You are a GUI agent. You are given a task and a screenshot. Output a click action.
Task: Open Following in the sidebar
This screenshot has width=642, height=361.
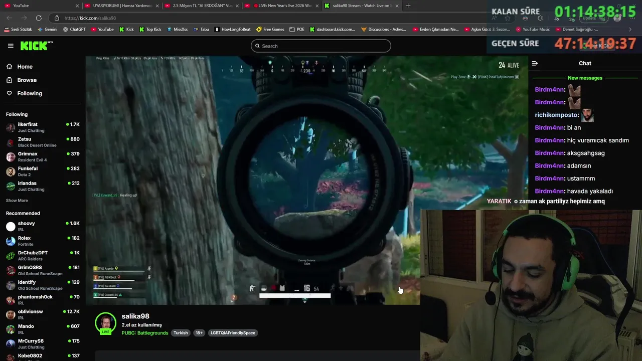pos(30,93)
